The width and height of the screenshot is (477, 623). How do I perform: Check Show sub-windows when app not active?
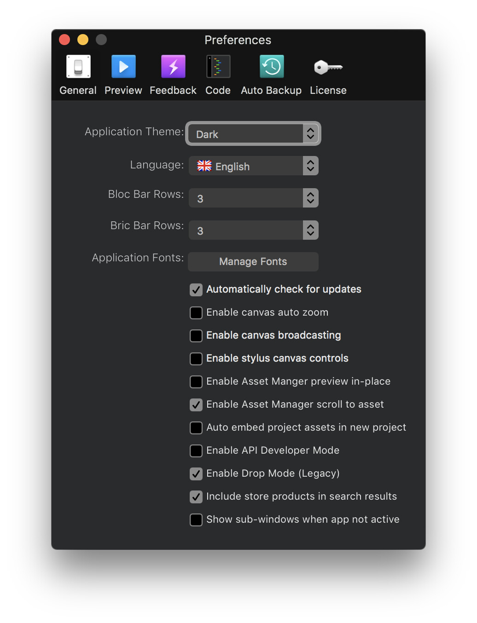[196, 520]
